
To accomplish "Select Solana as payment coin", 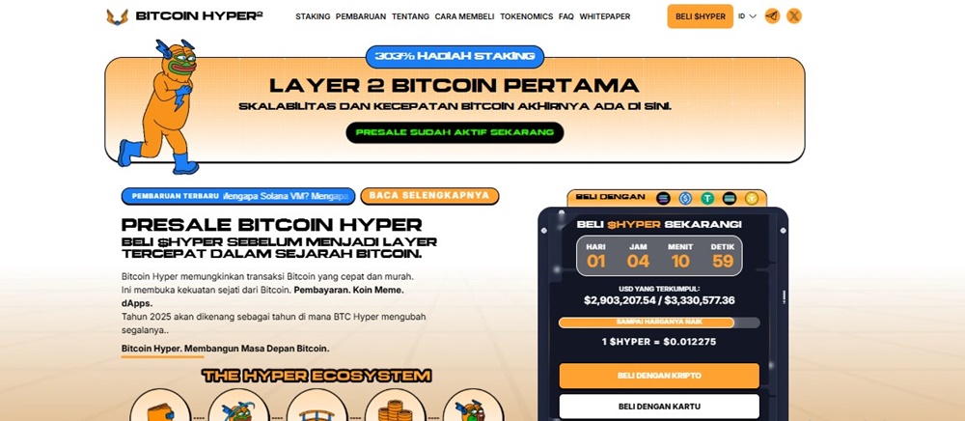I will pos(663,198).
